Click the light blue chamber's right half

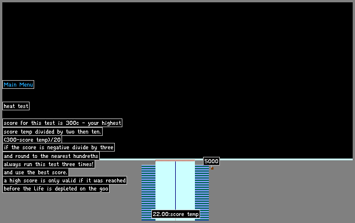tap(185, 185)
